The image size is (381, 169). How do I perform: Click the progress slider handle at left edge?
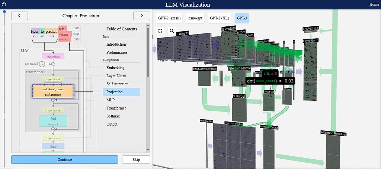[4, 12]
